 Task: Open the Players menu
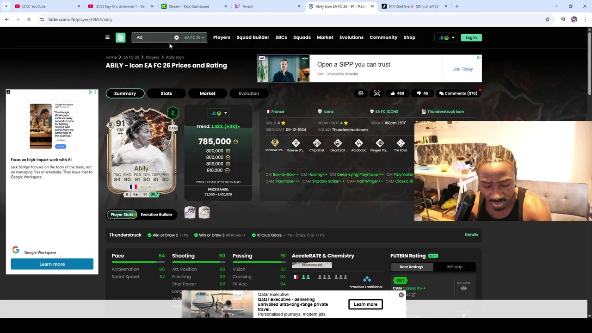222,37
